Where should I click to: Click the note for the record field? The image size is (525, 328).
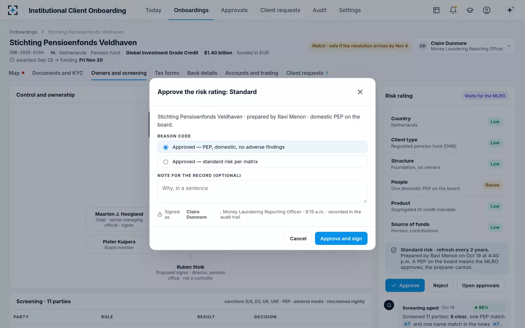262,192
